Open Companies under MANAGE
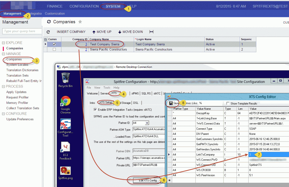Viewport: 289px width, 187px height. [14, 59]
